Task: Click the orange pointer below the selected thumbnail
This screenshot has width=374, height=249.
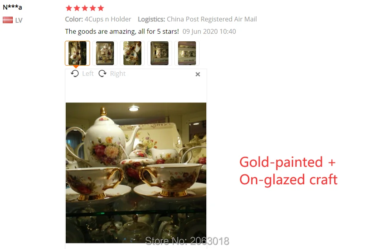Action: point(76,67)
